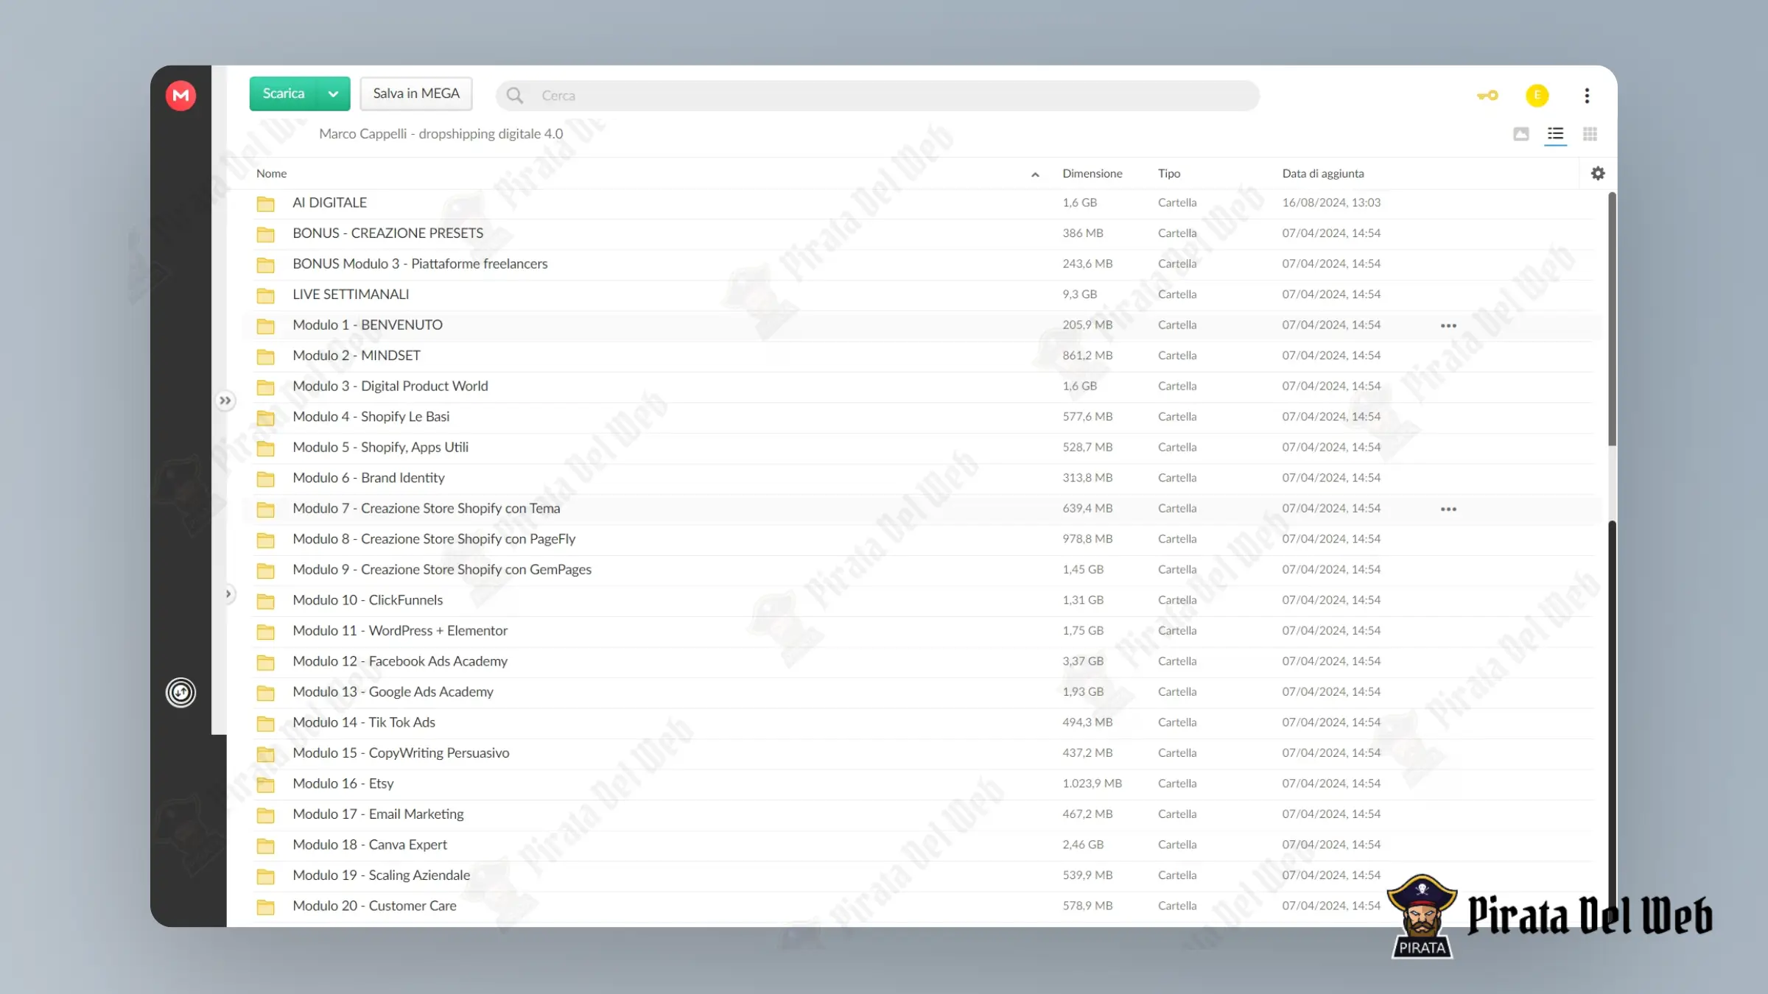Click the 1.023,9 MB size cell
The height and width of the screenshot is (994, 1768).
click(1092, 784)
